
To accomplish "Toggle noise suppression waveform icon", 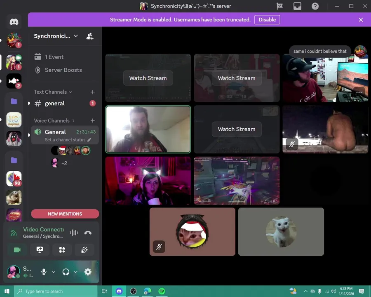I will click(74, 233).
